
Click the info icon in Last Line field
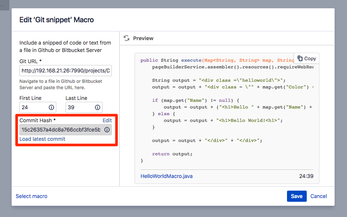pos(98,107)
